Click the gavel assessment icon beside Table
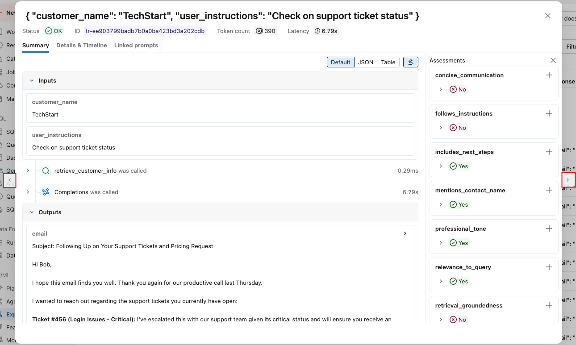Viewport: 576px width, 345px height. 410,62
